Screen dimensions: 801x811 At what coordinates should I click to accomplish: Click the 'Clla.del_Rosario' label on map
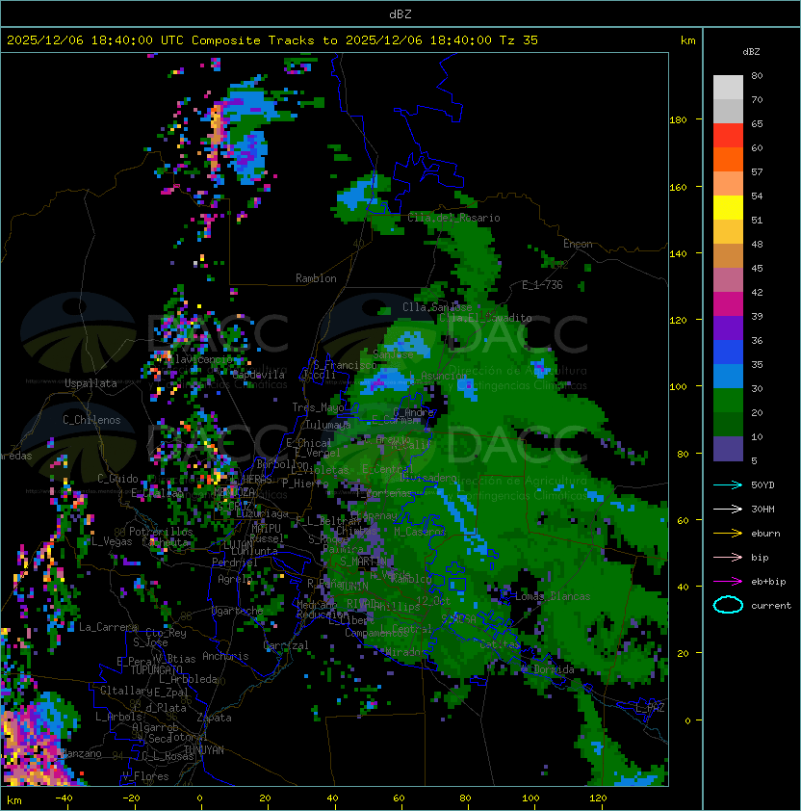453,218
